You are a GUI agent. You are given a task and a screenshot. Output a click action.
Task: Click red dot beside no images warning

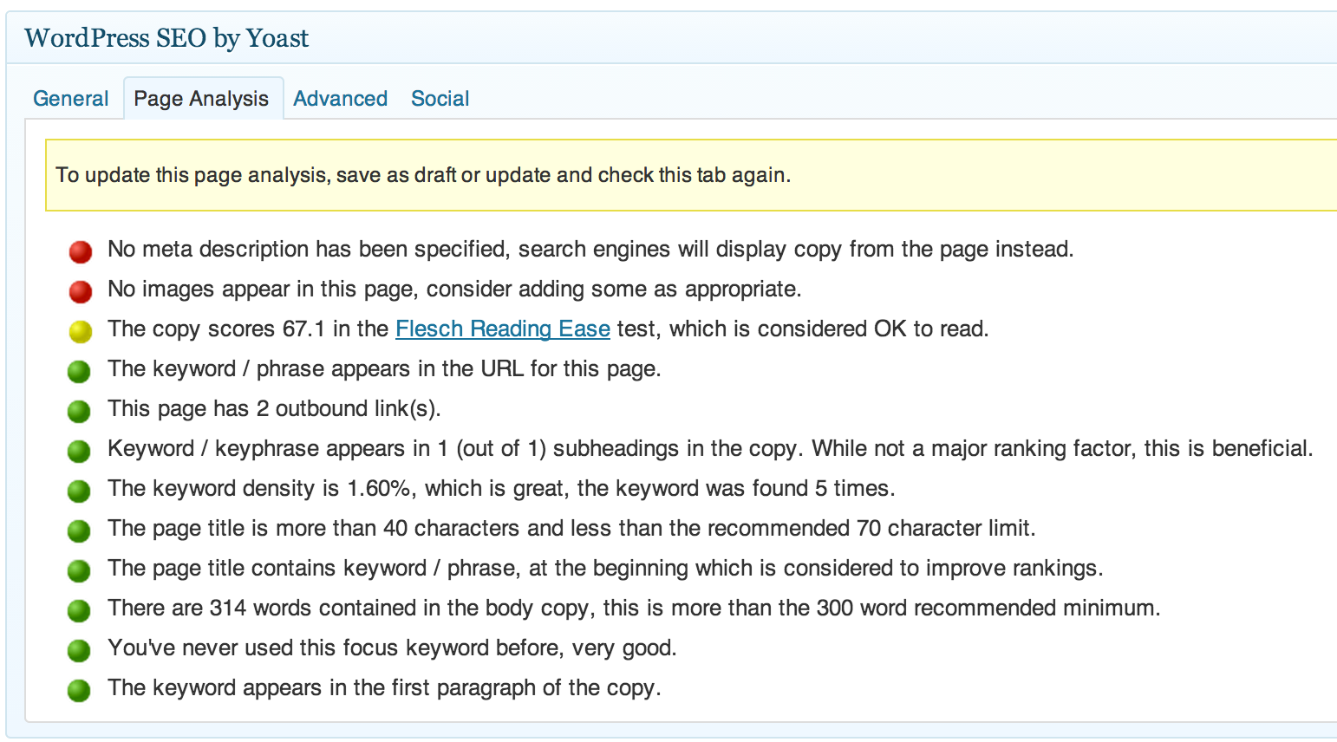coord(81,292)
